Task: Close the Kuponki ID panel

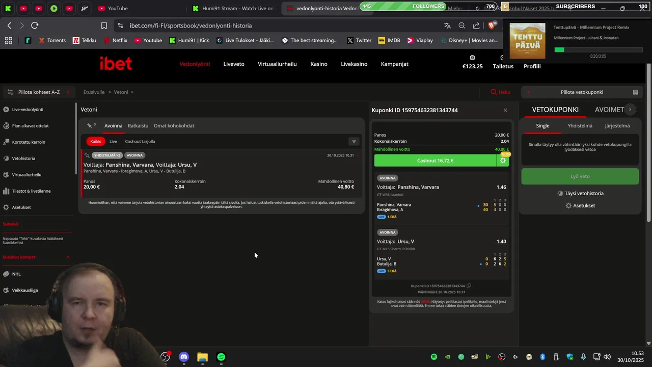Action: pyautogui.click(x=505, y=110)
